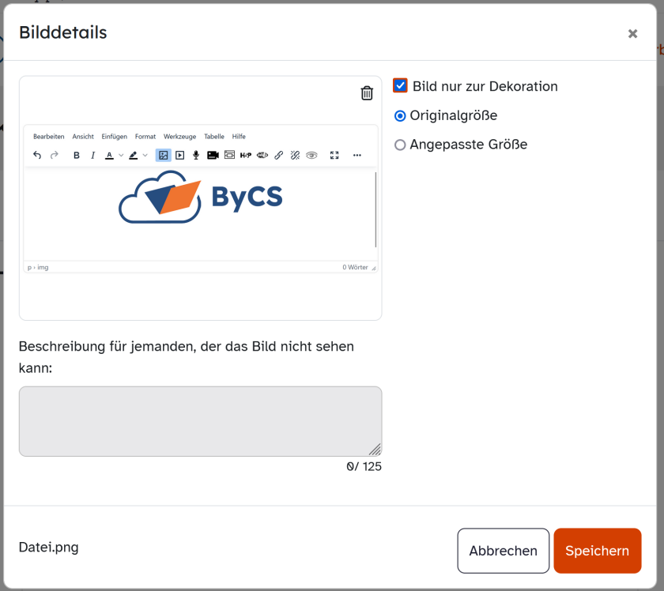
Task: Open the Tabelle menu
Action: point(213,136)
